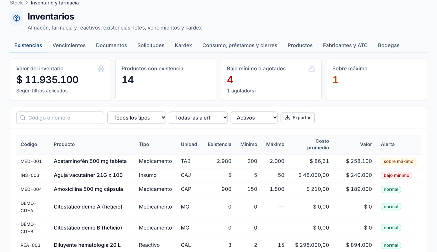The width and height of the screenshot is (437, 252).
Task: Click the Valor del inventario card
Action: pyautogui.click(x=60, y=80)
